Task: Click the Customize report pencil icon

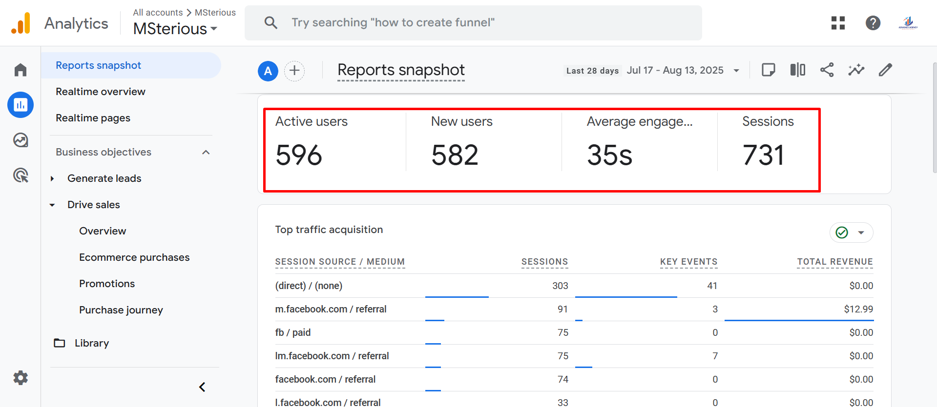Action: [885, 70]
